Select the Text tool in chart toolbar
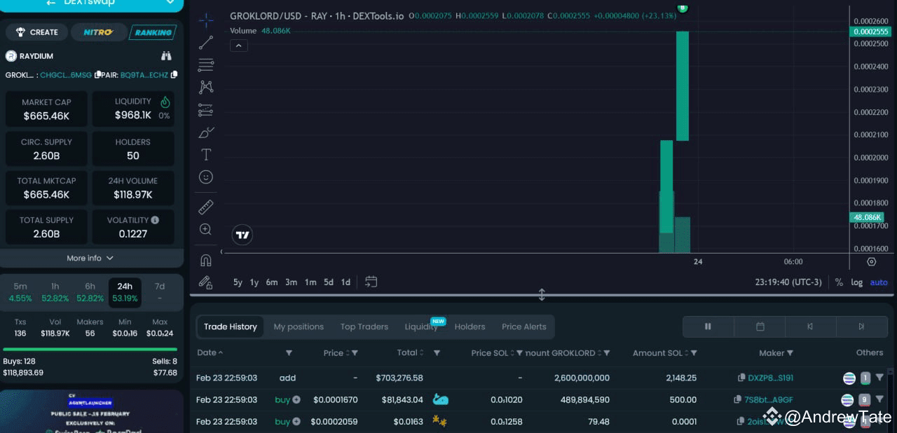The height and width of the screenshot is (433, 897). tap(206, 155)
